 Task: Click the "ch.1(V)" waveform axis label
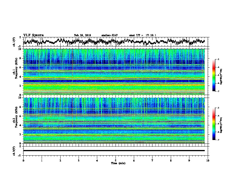14,42
